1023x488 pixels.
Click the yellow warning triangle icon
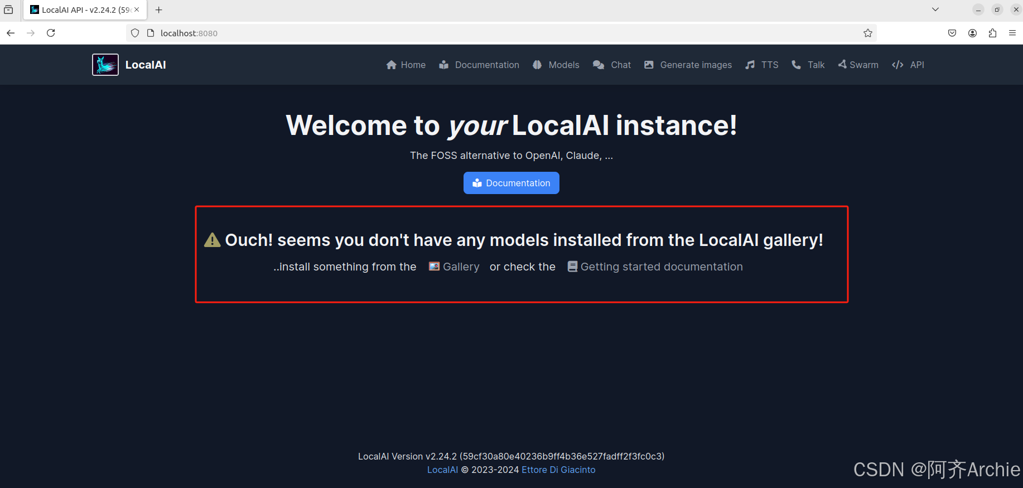tap(213, 240)
